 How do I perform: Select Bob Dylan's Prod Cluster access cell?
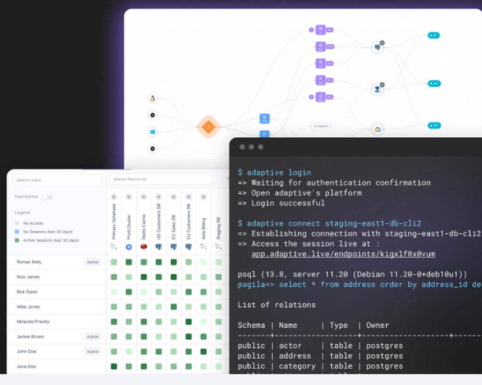tap(129, 292)
